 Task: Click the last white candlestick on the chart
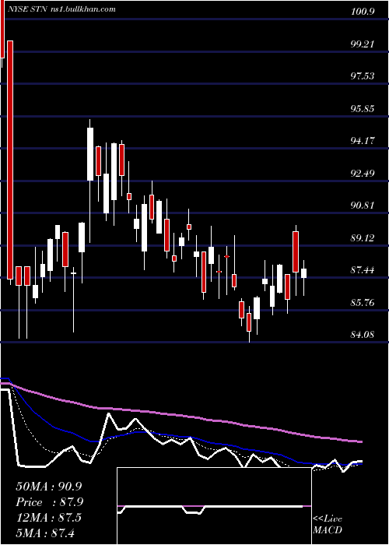click(x=304, y=273)
